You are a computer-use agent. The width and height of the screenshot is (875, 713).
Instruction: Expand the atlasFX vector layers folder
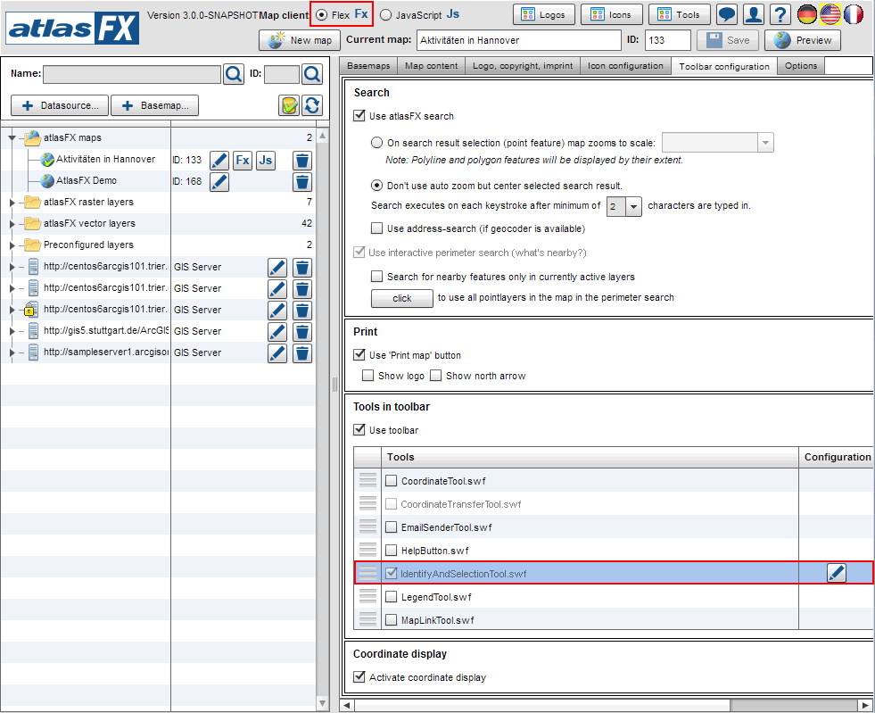(x=12, y=224)
